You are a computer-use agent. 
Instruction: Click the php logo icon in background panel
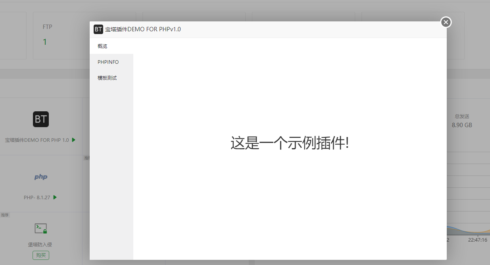coord(41,177)
